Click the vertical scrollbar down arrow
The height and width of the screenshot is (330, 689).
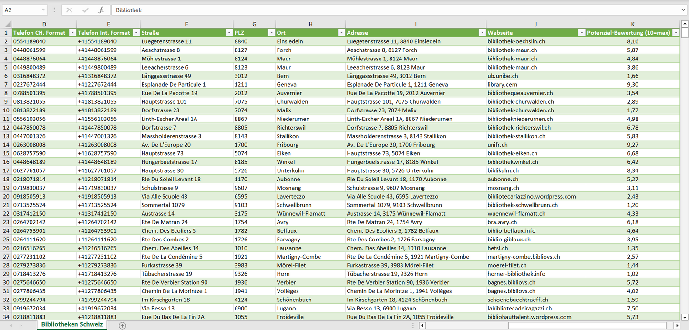tap(685, 316)
